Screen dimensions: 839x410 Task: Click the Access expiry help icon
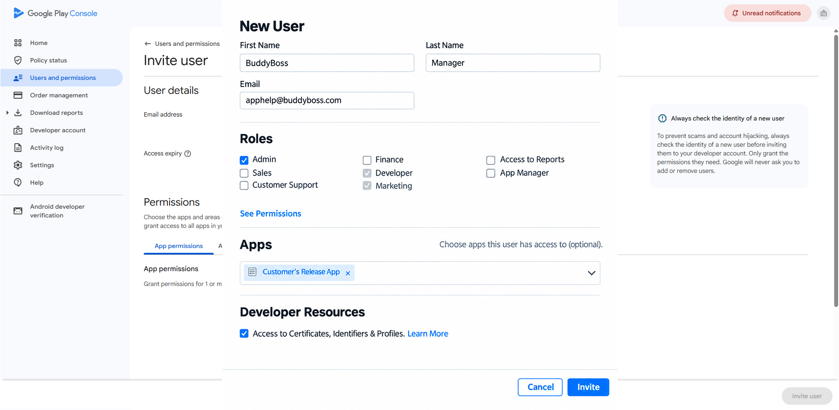coord(188,154)
